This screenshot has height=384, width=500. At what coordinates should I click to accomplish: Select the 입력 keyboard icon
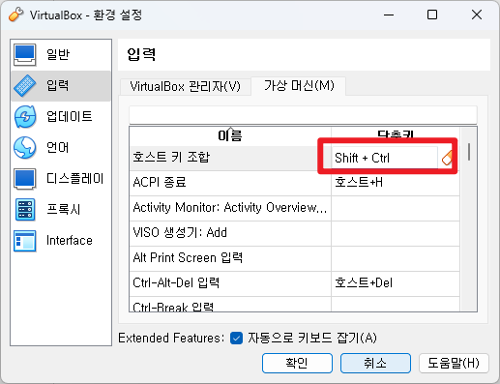(x=25, y=86)
